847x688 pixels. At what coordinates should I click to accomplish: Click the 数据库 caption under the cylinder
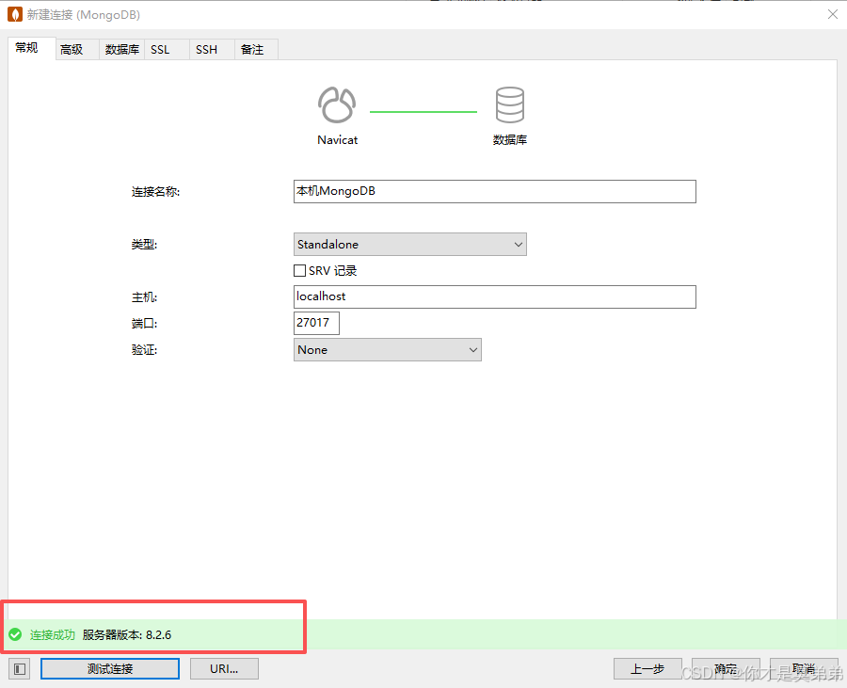coord(510,140)
